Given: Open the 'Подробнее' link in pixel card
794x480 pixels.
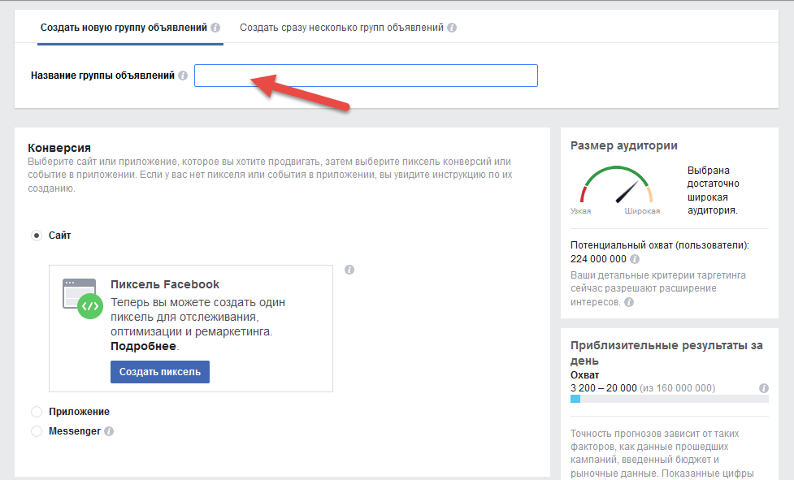Looking at the screenshot, I should (x=143, y=347).
